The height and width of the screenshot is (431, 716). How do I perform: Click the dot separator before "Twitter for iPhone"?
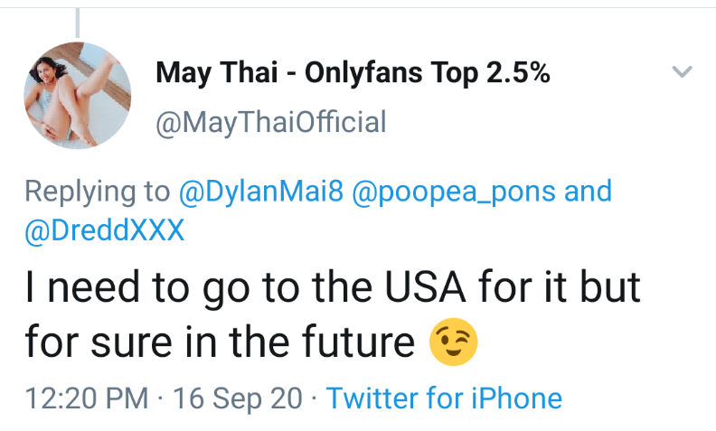click(312, 398)
